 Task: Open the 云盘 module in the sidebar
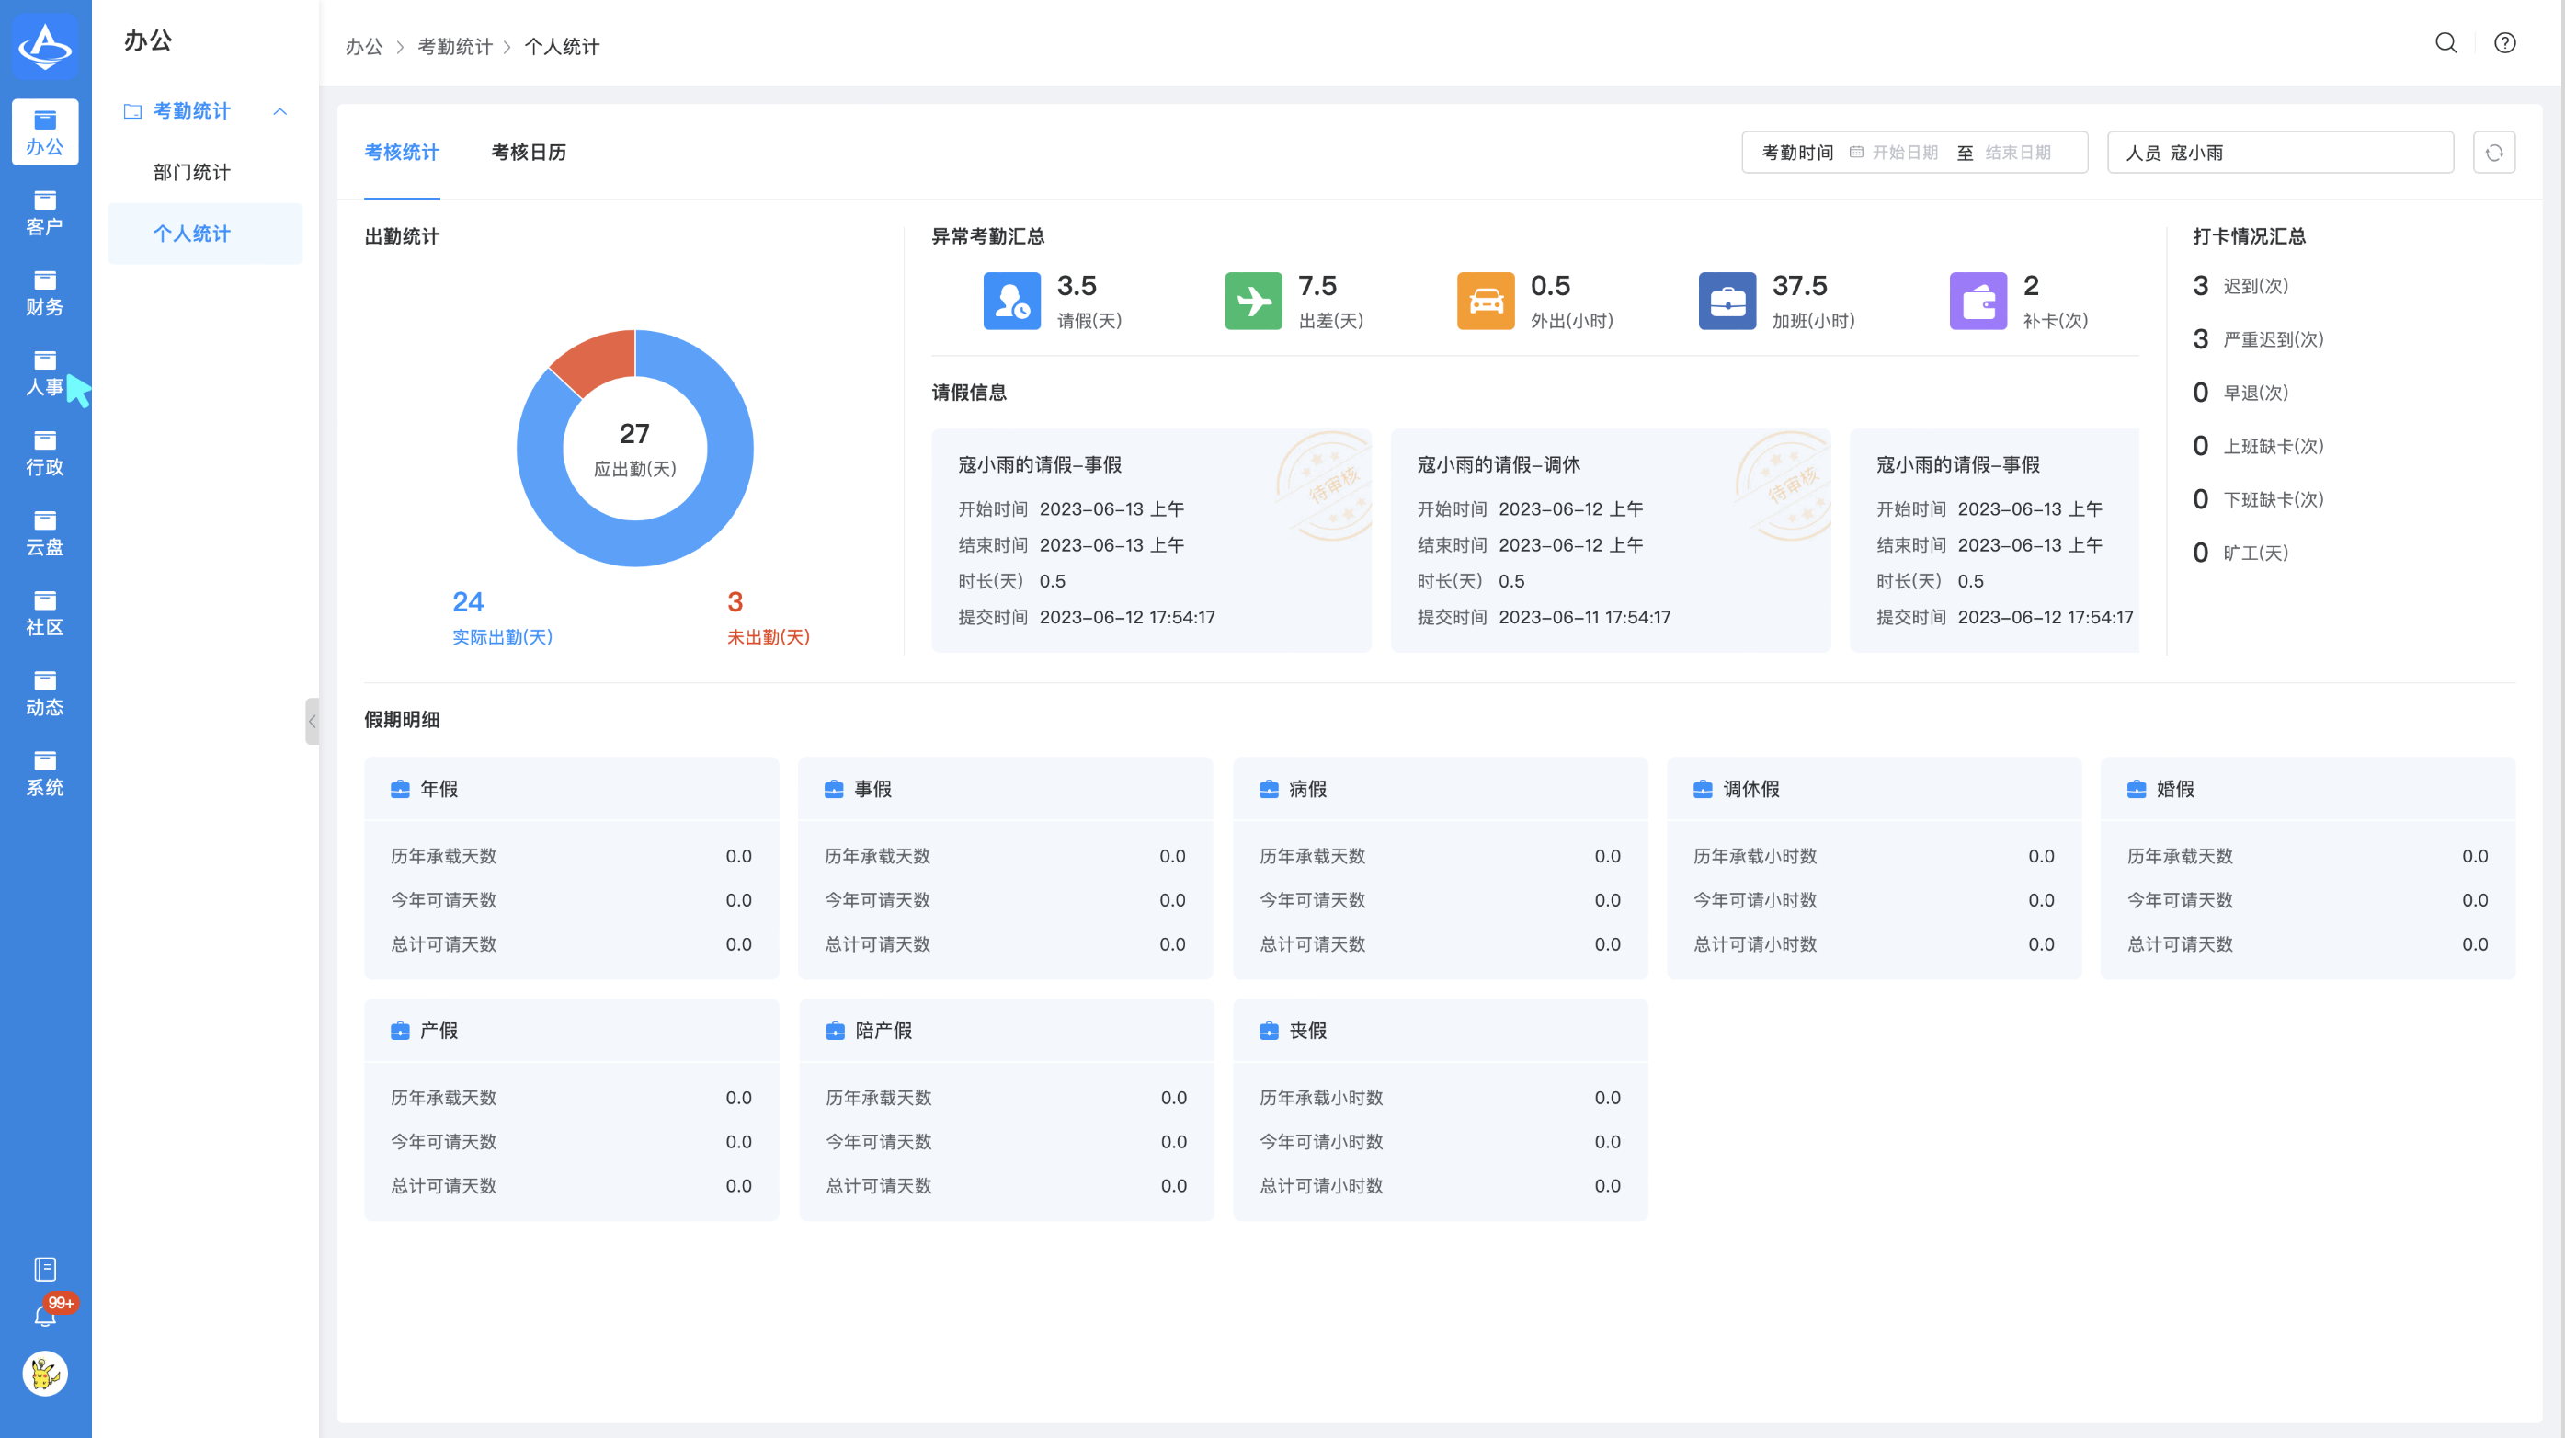45,534
